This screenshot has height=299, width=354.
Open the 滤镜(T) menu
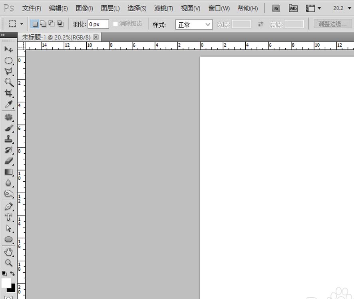tap(164, 8)
